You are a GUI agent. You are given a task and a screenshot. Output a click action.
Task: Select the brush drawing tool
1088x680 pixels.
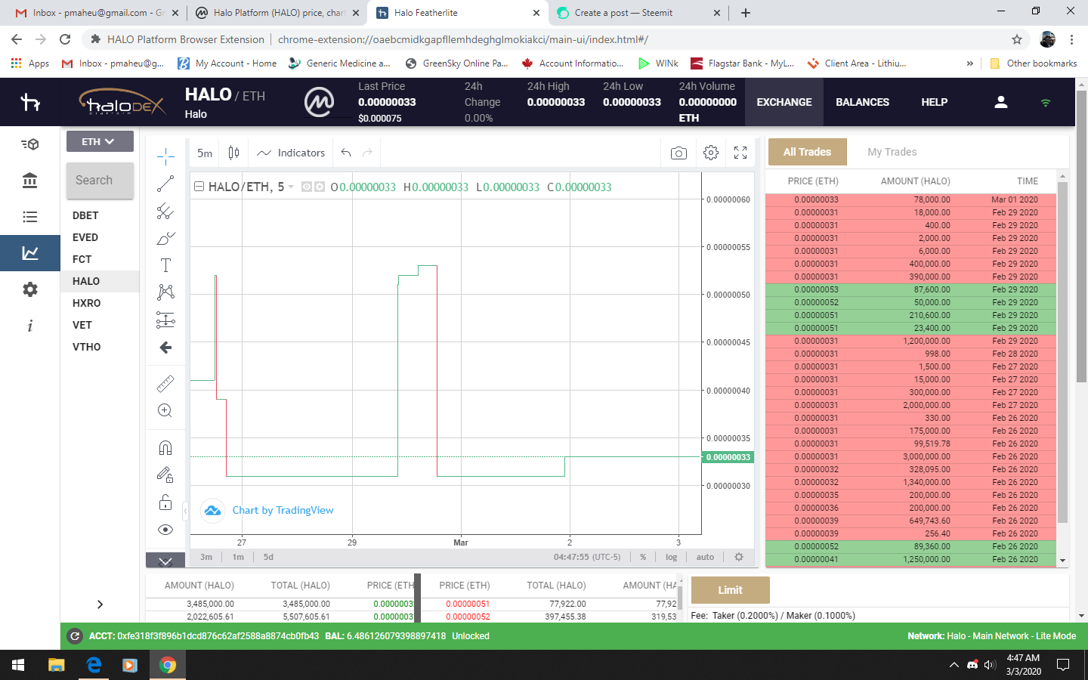click(x=165, y=238)
